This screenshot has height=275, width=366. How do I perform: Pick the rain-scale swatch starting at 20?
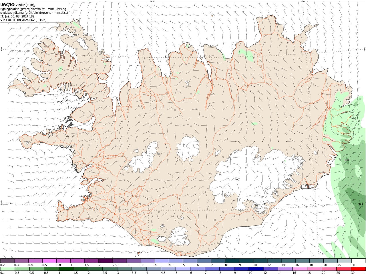pyautogui.click(x=329, y=269)
